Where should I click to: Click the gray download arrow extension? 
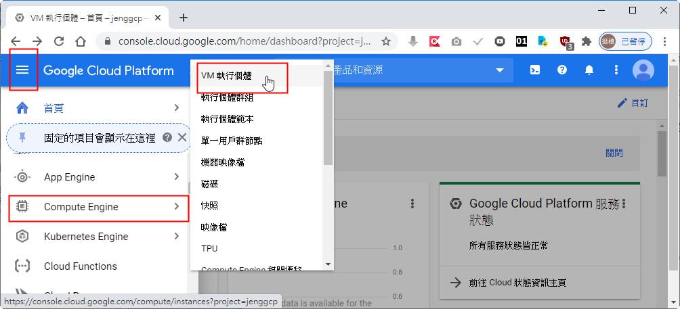click(413, 41)
